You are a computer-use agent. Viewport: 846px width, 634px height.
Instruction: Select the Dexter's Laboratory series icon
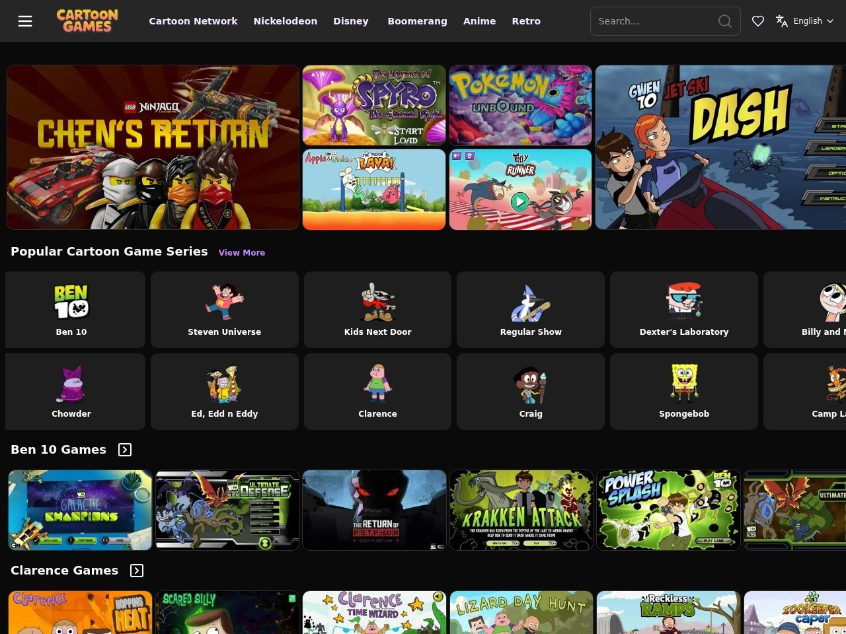pyautogui.click(x=684, y=301)
